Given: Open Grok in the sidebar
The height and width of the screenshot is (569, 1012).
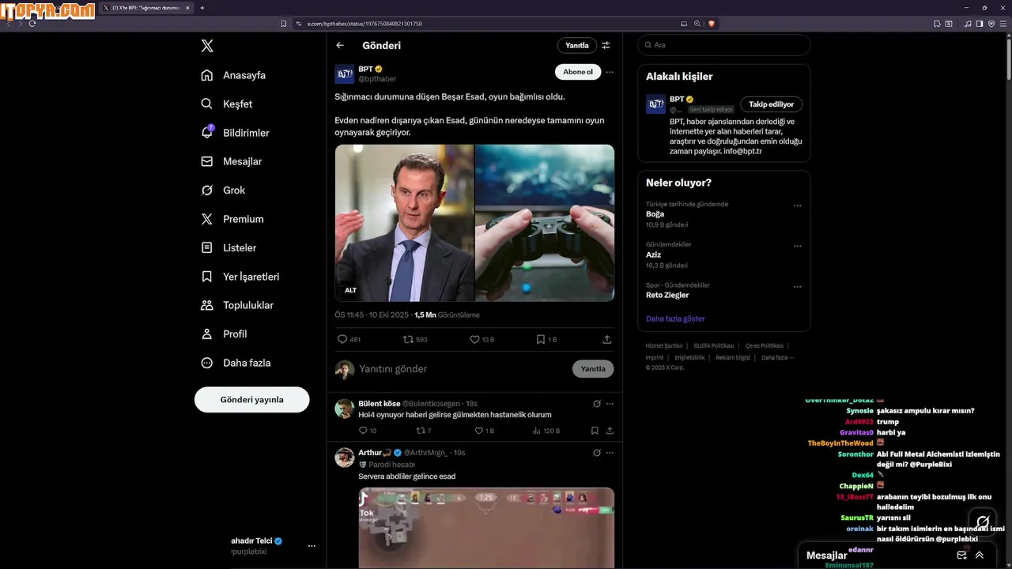Looking at the screenshot, I should point(223,190).
